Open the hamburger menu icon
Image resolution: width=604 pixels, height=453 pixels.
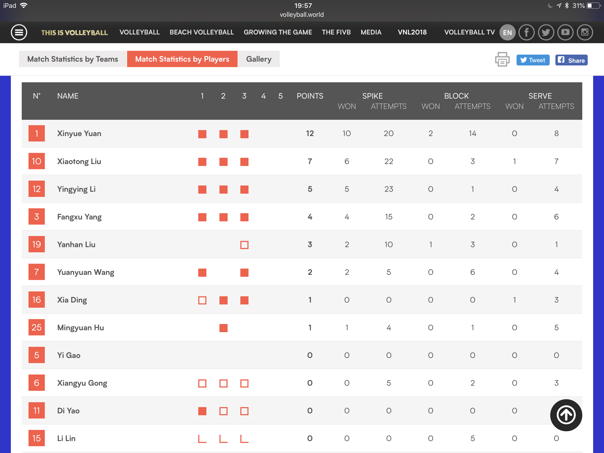click(x=19, y=32)
